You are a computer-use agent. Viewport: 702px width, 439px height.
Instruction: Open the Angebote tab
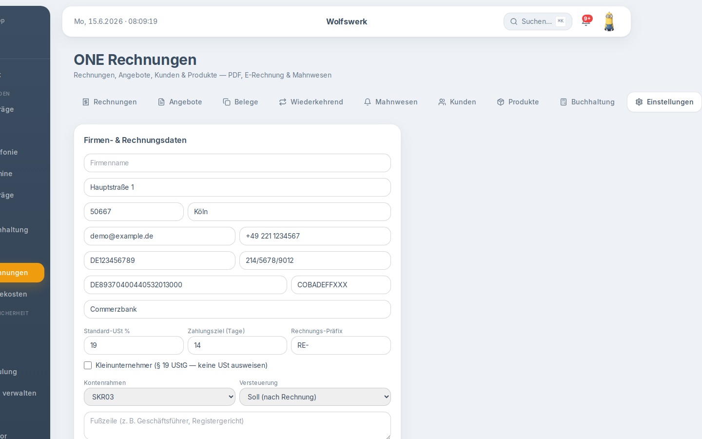tap(180, 102)
